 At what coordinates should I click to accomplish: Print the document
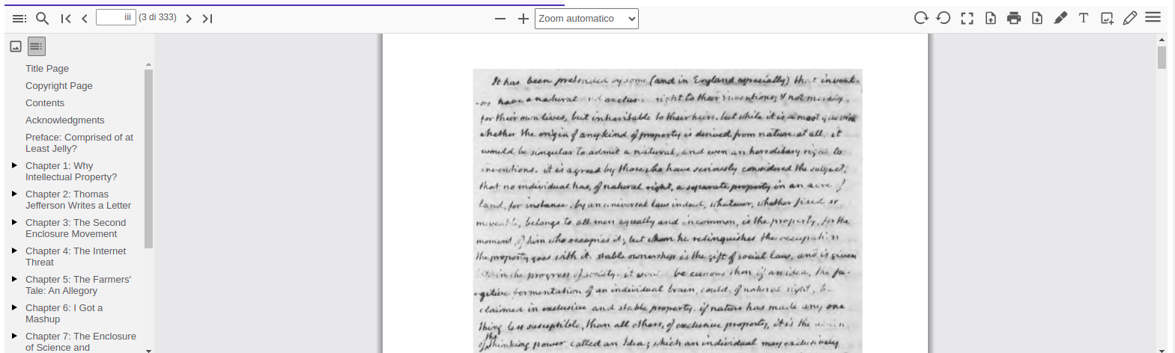pyautogui.click(x=1014, y=19)
